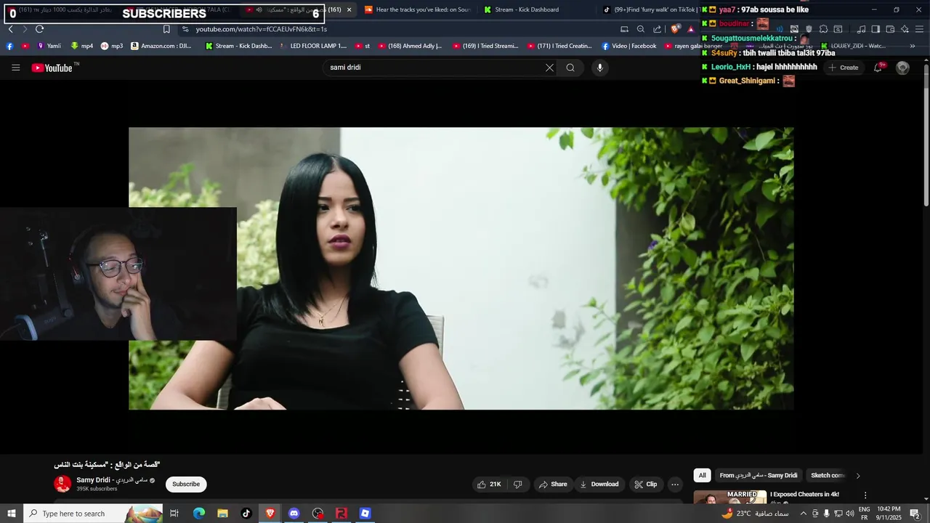Image resolution: width=930 pixels, height=523 pixels.
Task: Open Discord from taskbar
Action: (x=294, y=514)
